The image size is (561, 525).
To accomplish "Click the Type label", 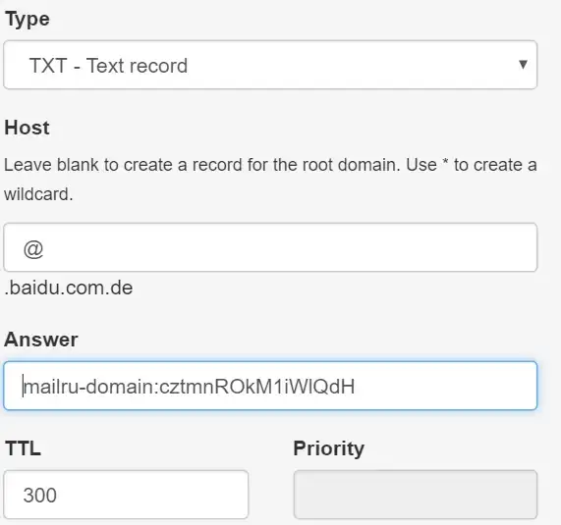I will tap(28, 20).
